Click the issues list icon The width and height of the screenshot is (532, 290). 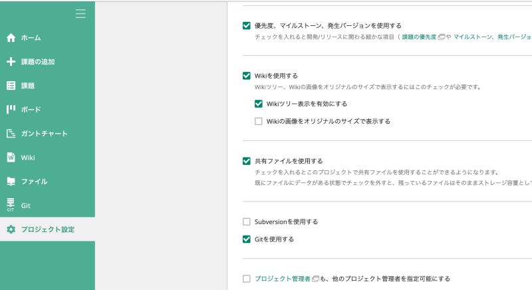point(11,86)
